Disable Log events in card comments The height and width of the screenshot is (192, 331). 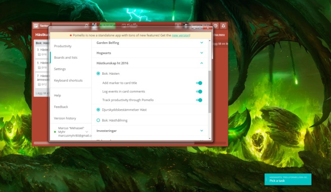click(x=199, y=92)
